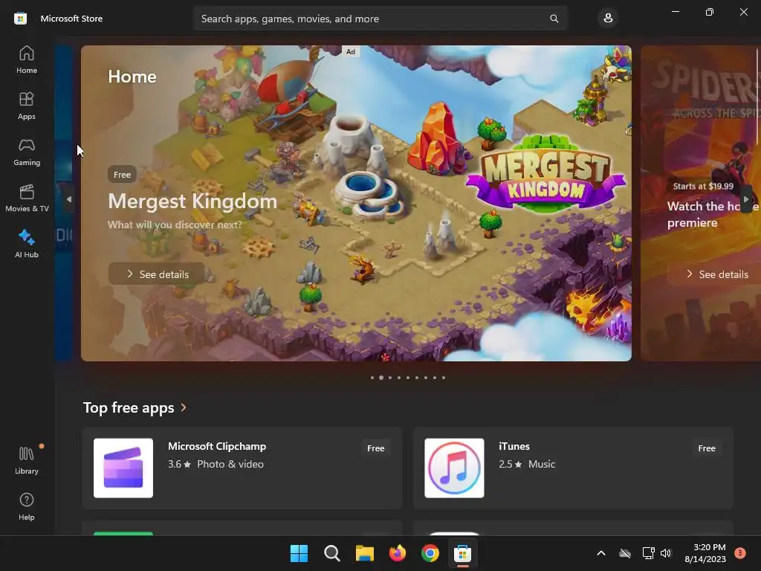The width and height of the screenshot is (761, 571).
Task: Click the 2.5 star rating on iTunes
Action: coord(510,464)
